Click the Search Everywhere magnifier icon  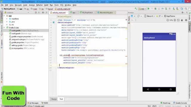[186, 9]
